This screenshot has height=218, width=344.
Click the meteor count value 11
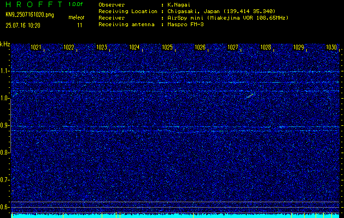point(80,26)
